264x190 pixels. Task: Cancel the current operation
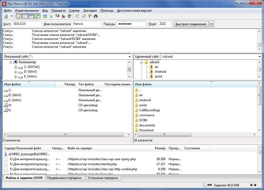point(57,16)
